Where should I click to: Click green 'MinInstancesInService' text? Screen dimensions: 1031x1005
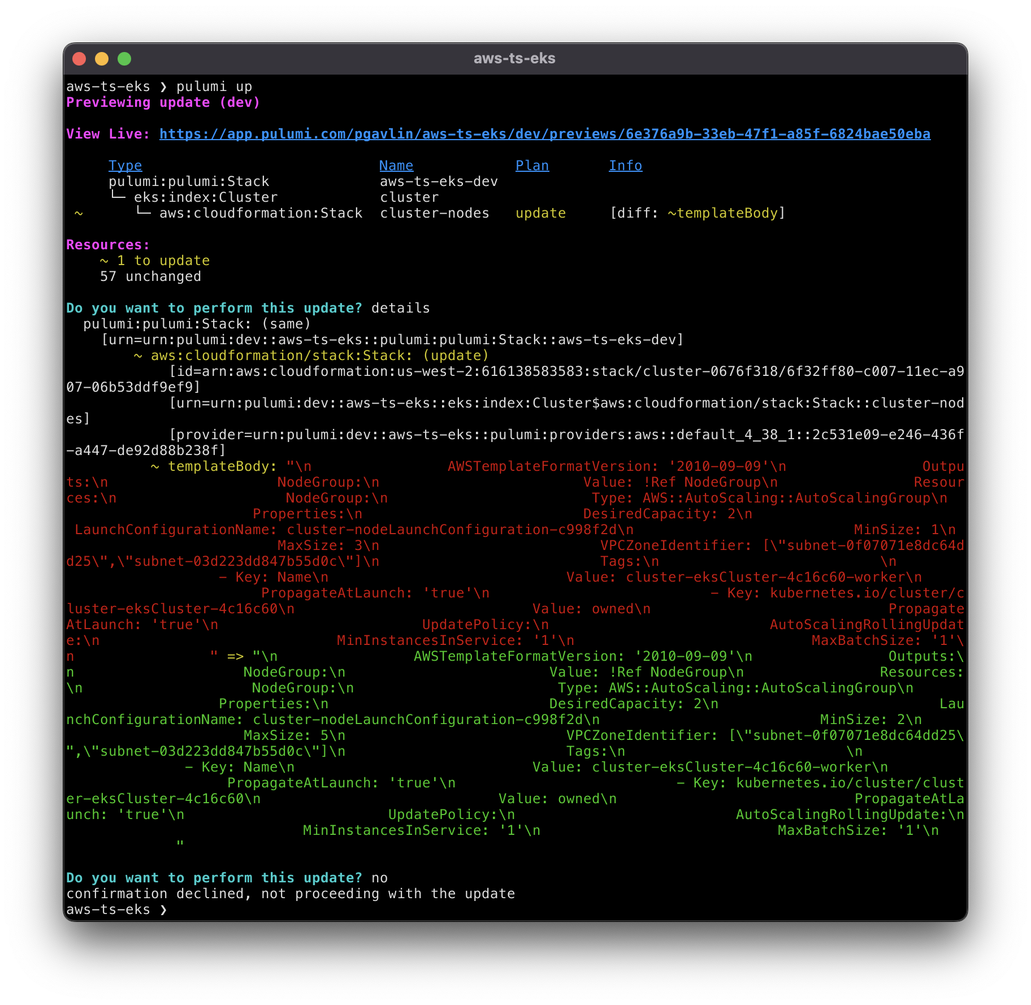tap(392, 830)
